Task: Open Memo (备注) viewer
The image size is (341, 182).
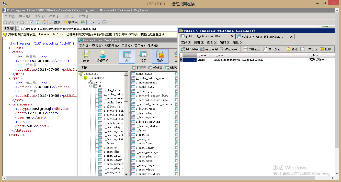Action: (x=292, y=49)
